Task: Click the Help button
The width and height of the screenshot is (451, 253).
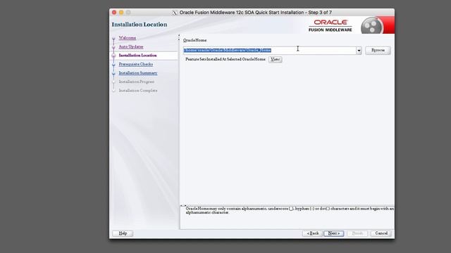Action: tap(123, 233)
